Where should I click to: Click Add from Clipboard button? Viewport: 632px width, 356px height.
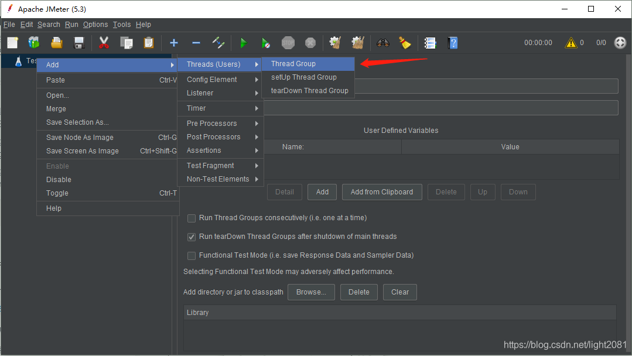click(382, 192)
